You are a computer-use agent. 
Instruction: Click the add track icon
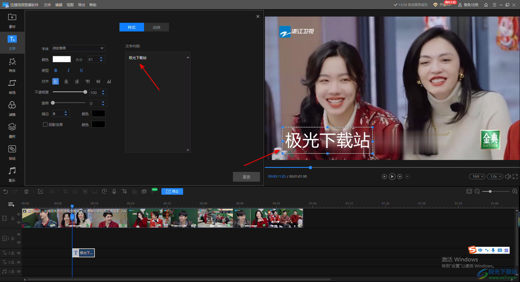click(x=11, y=204)
